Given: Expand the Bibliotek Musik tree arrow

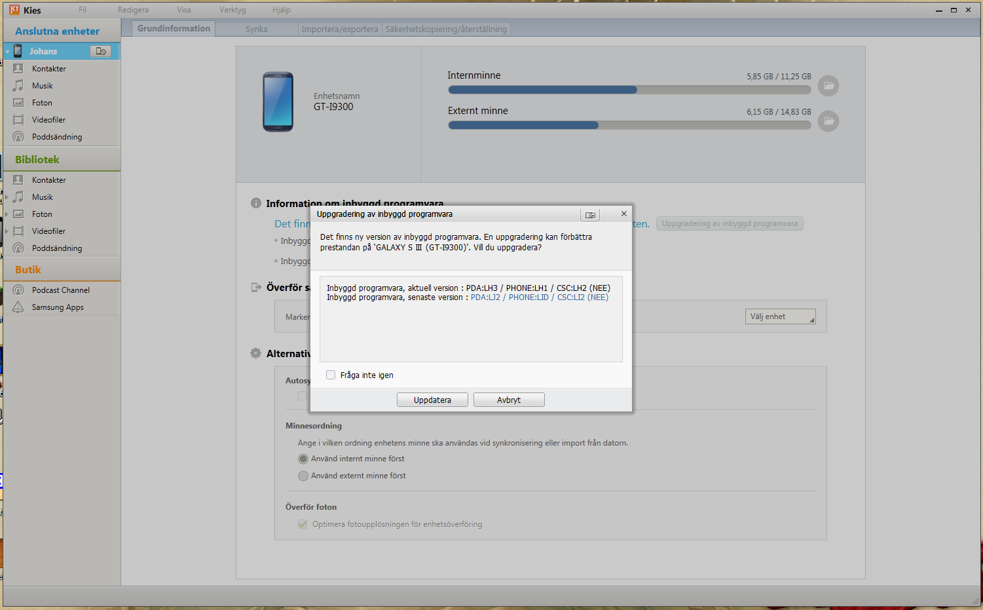Looking at the screenshot, I should point(7,197).
